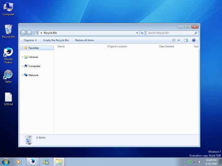
Task: Toggle the preview pane icon
Action: (x=186, y=40)
